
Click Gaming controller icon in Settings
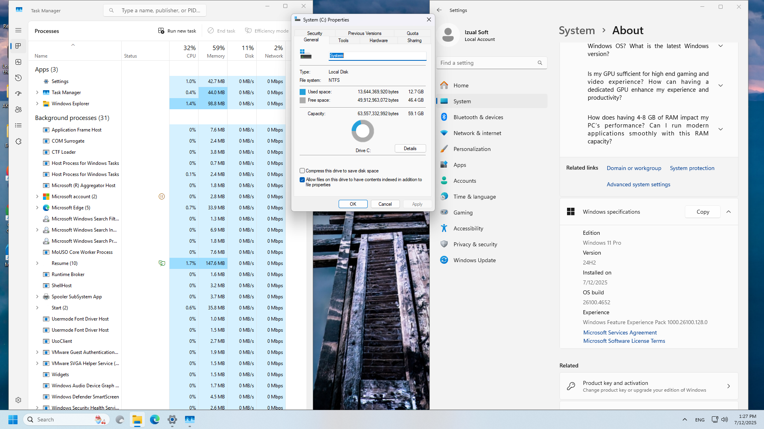click(x=444, y=212)
